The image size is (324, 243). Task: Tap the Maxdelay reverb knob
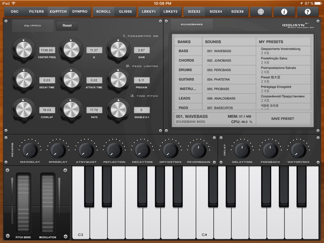(30, 150)
